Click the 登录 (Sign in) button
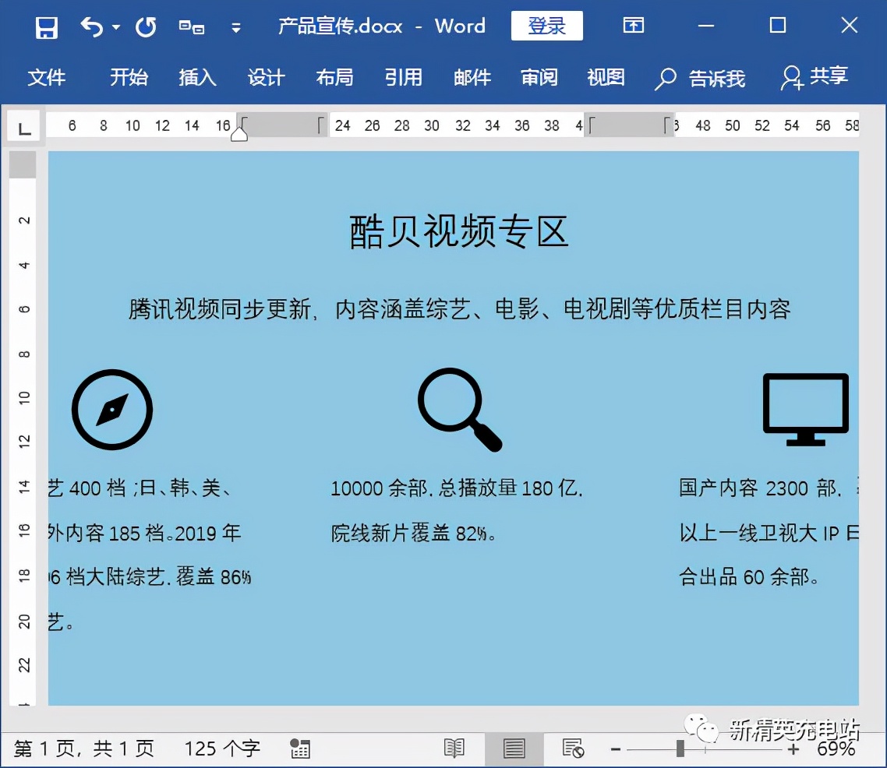This screenshot has width=887, height=768. click(x=546, y=26)
